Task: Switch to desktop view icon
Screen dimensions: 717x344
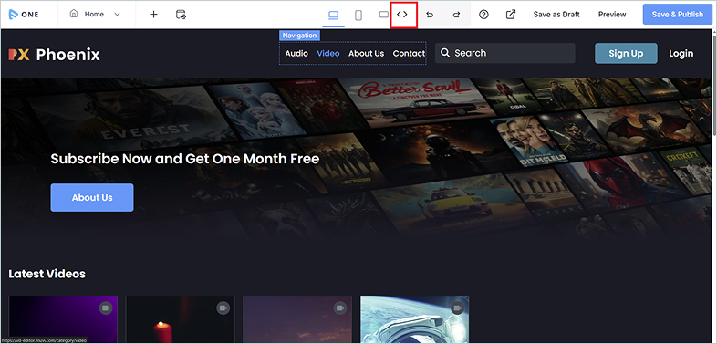Action: tap(333, 15)
